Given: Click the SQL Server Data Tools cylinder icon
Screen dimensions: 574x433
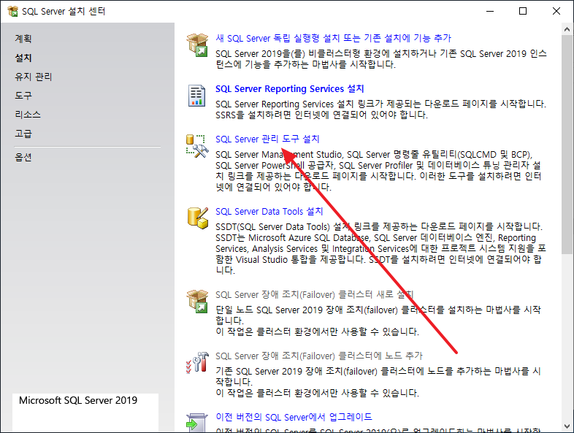Looking at the screenshot, I should point(198,218).
